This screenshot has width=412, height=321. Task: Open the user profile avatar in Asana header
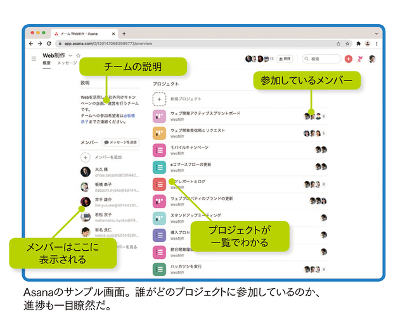tap(372, 59)
